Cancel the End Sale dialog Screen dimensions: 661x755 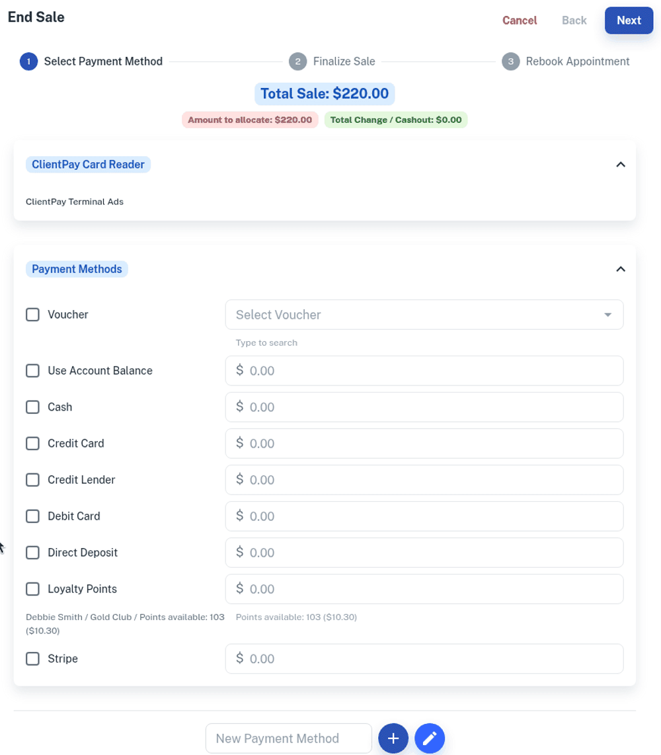520,20
